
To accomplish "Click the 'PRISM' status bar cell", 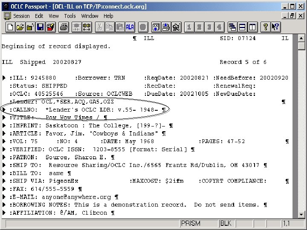I will point(199,223).
